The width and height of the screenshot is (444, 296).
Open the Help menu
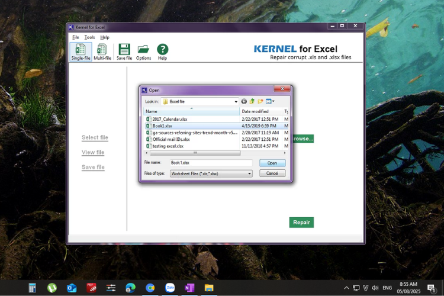pos(105,37)
